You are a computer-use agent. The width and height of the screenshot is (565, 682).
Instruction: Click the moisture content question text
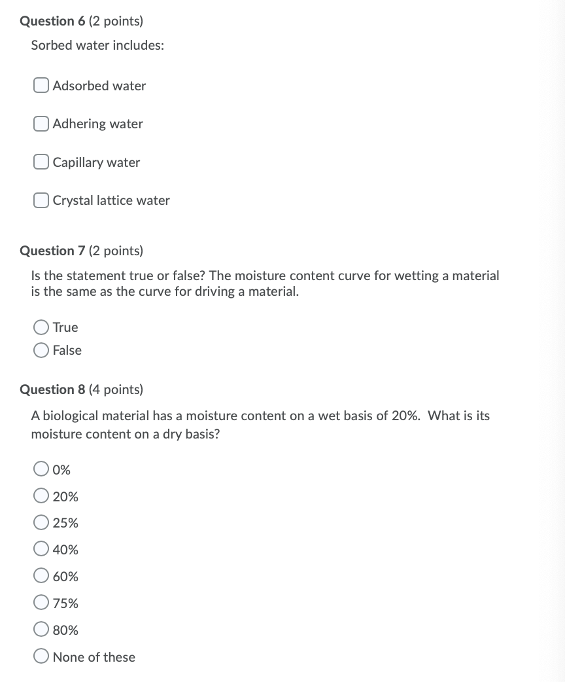coord(261,424)
